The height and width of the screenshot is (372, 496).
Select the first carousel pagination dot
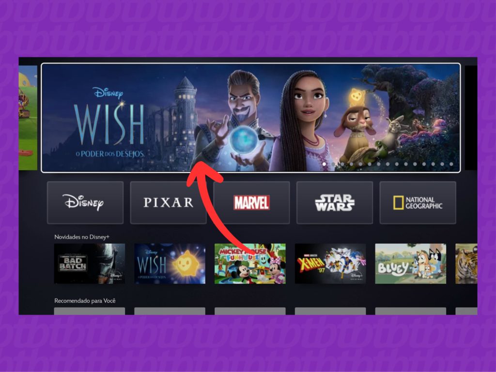click(x=324, y=164)
